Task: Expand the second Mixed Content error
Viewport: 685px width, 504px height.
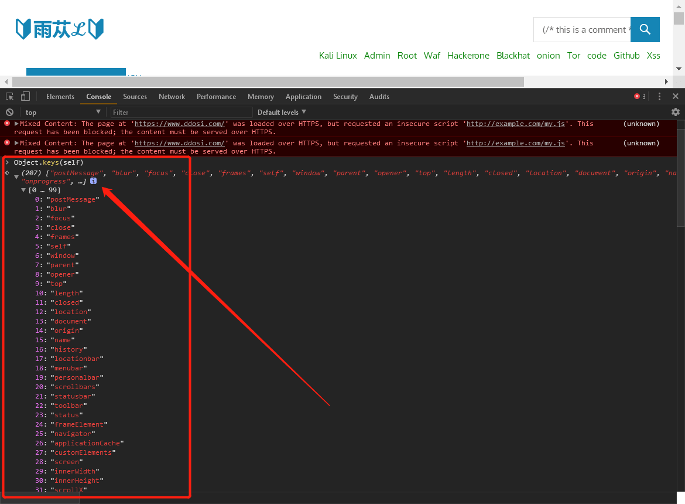Action: click(x=16, y=143)
